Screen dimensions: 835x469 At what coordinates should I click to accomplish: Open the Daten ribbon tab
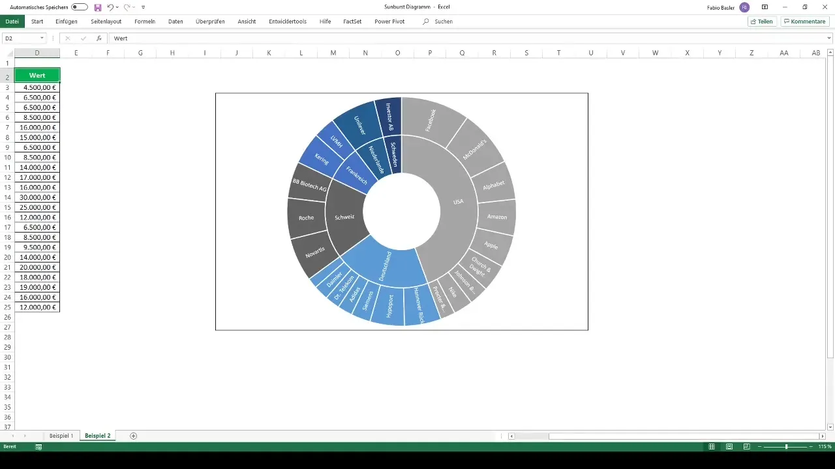click(175, 21)
